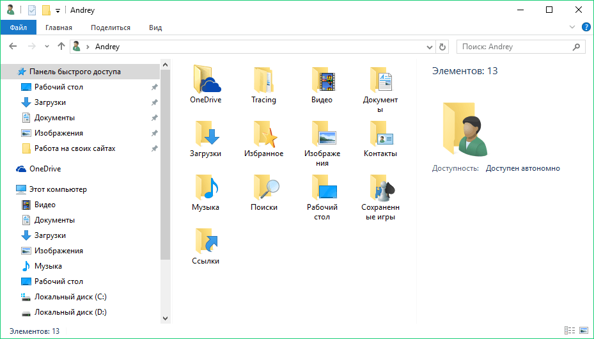The image size is (594, 339).
Task: Open the help question mark icon
Action: point(586,28)
